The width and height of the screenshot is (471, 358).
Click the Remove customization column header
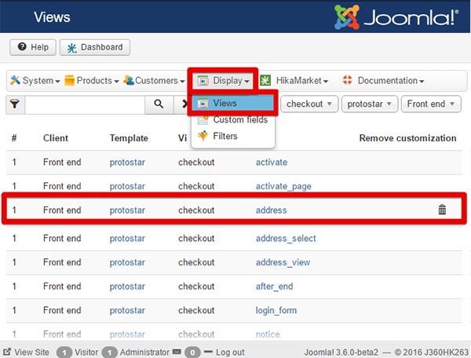point(407,138)
